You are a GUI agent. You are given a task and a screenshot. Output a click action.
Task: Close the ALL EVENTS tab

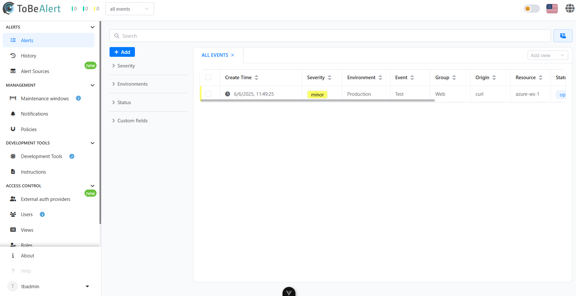(x=233, y=55)
